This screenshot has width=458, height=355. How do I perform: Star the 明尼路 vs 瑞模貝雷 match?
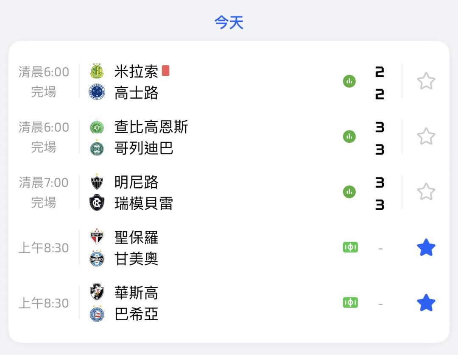point(426,192)
